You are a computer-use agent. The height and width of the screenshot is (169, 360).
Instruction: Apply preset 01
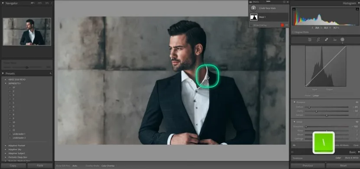tap(14, 88)
